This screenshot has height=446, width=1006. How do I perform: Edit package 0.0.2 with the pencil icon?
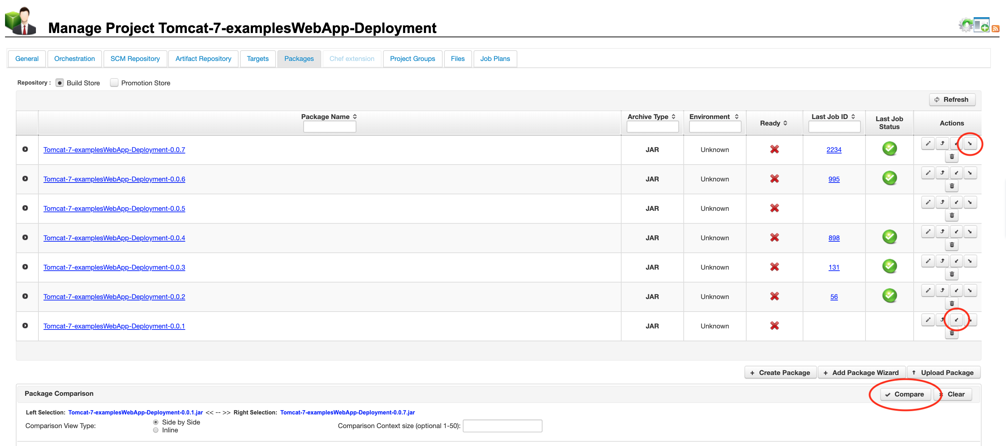point(928,290)
